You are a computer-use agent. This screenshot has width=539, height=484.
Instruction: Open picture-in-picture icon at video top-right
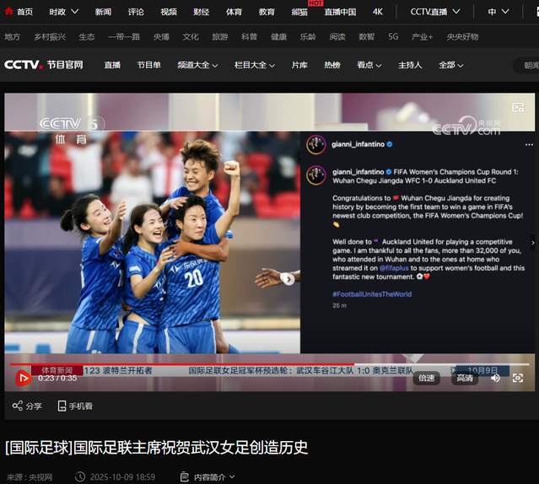[x=519, y=107]
